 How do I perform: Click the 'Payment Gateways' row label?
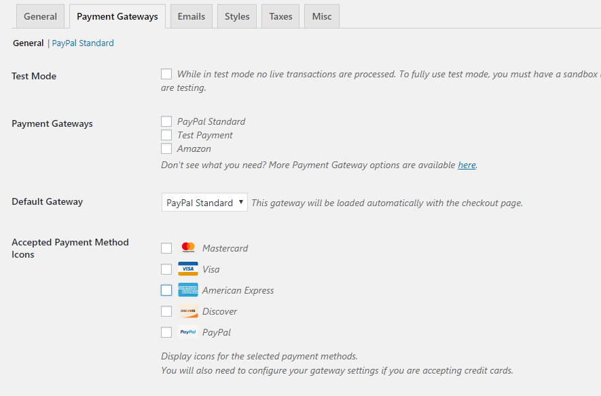[52, 123]
